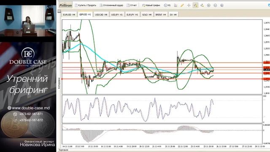Switch to the DX H4 tab
The image size is (270, 152).
(173, 15)
